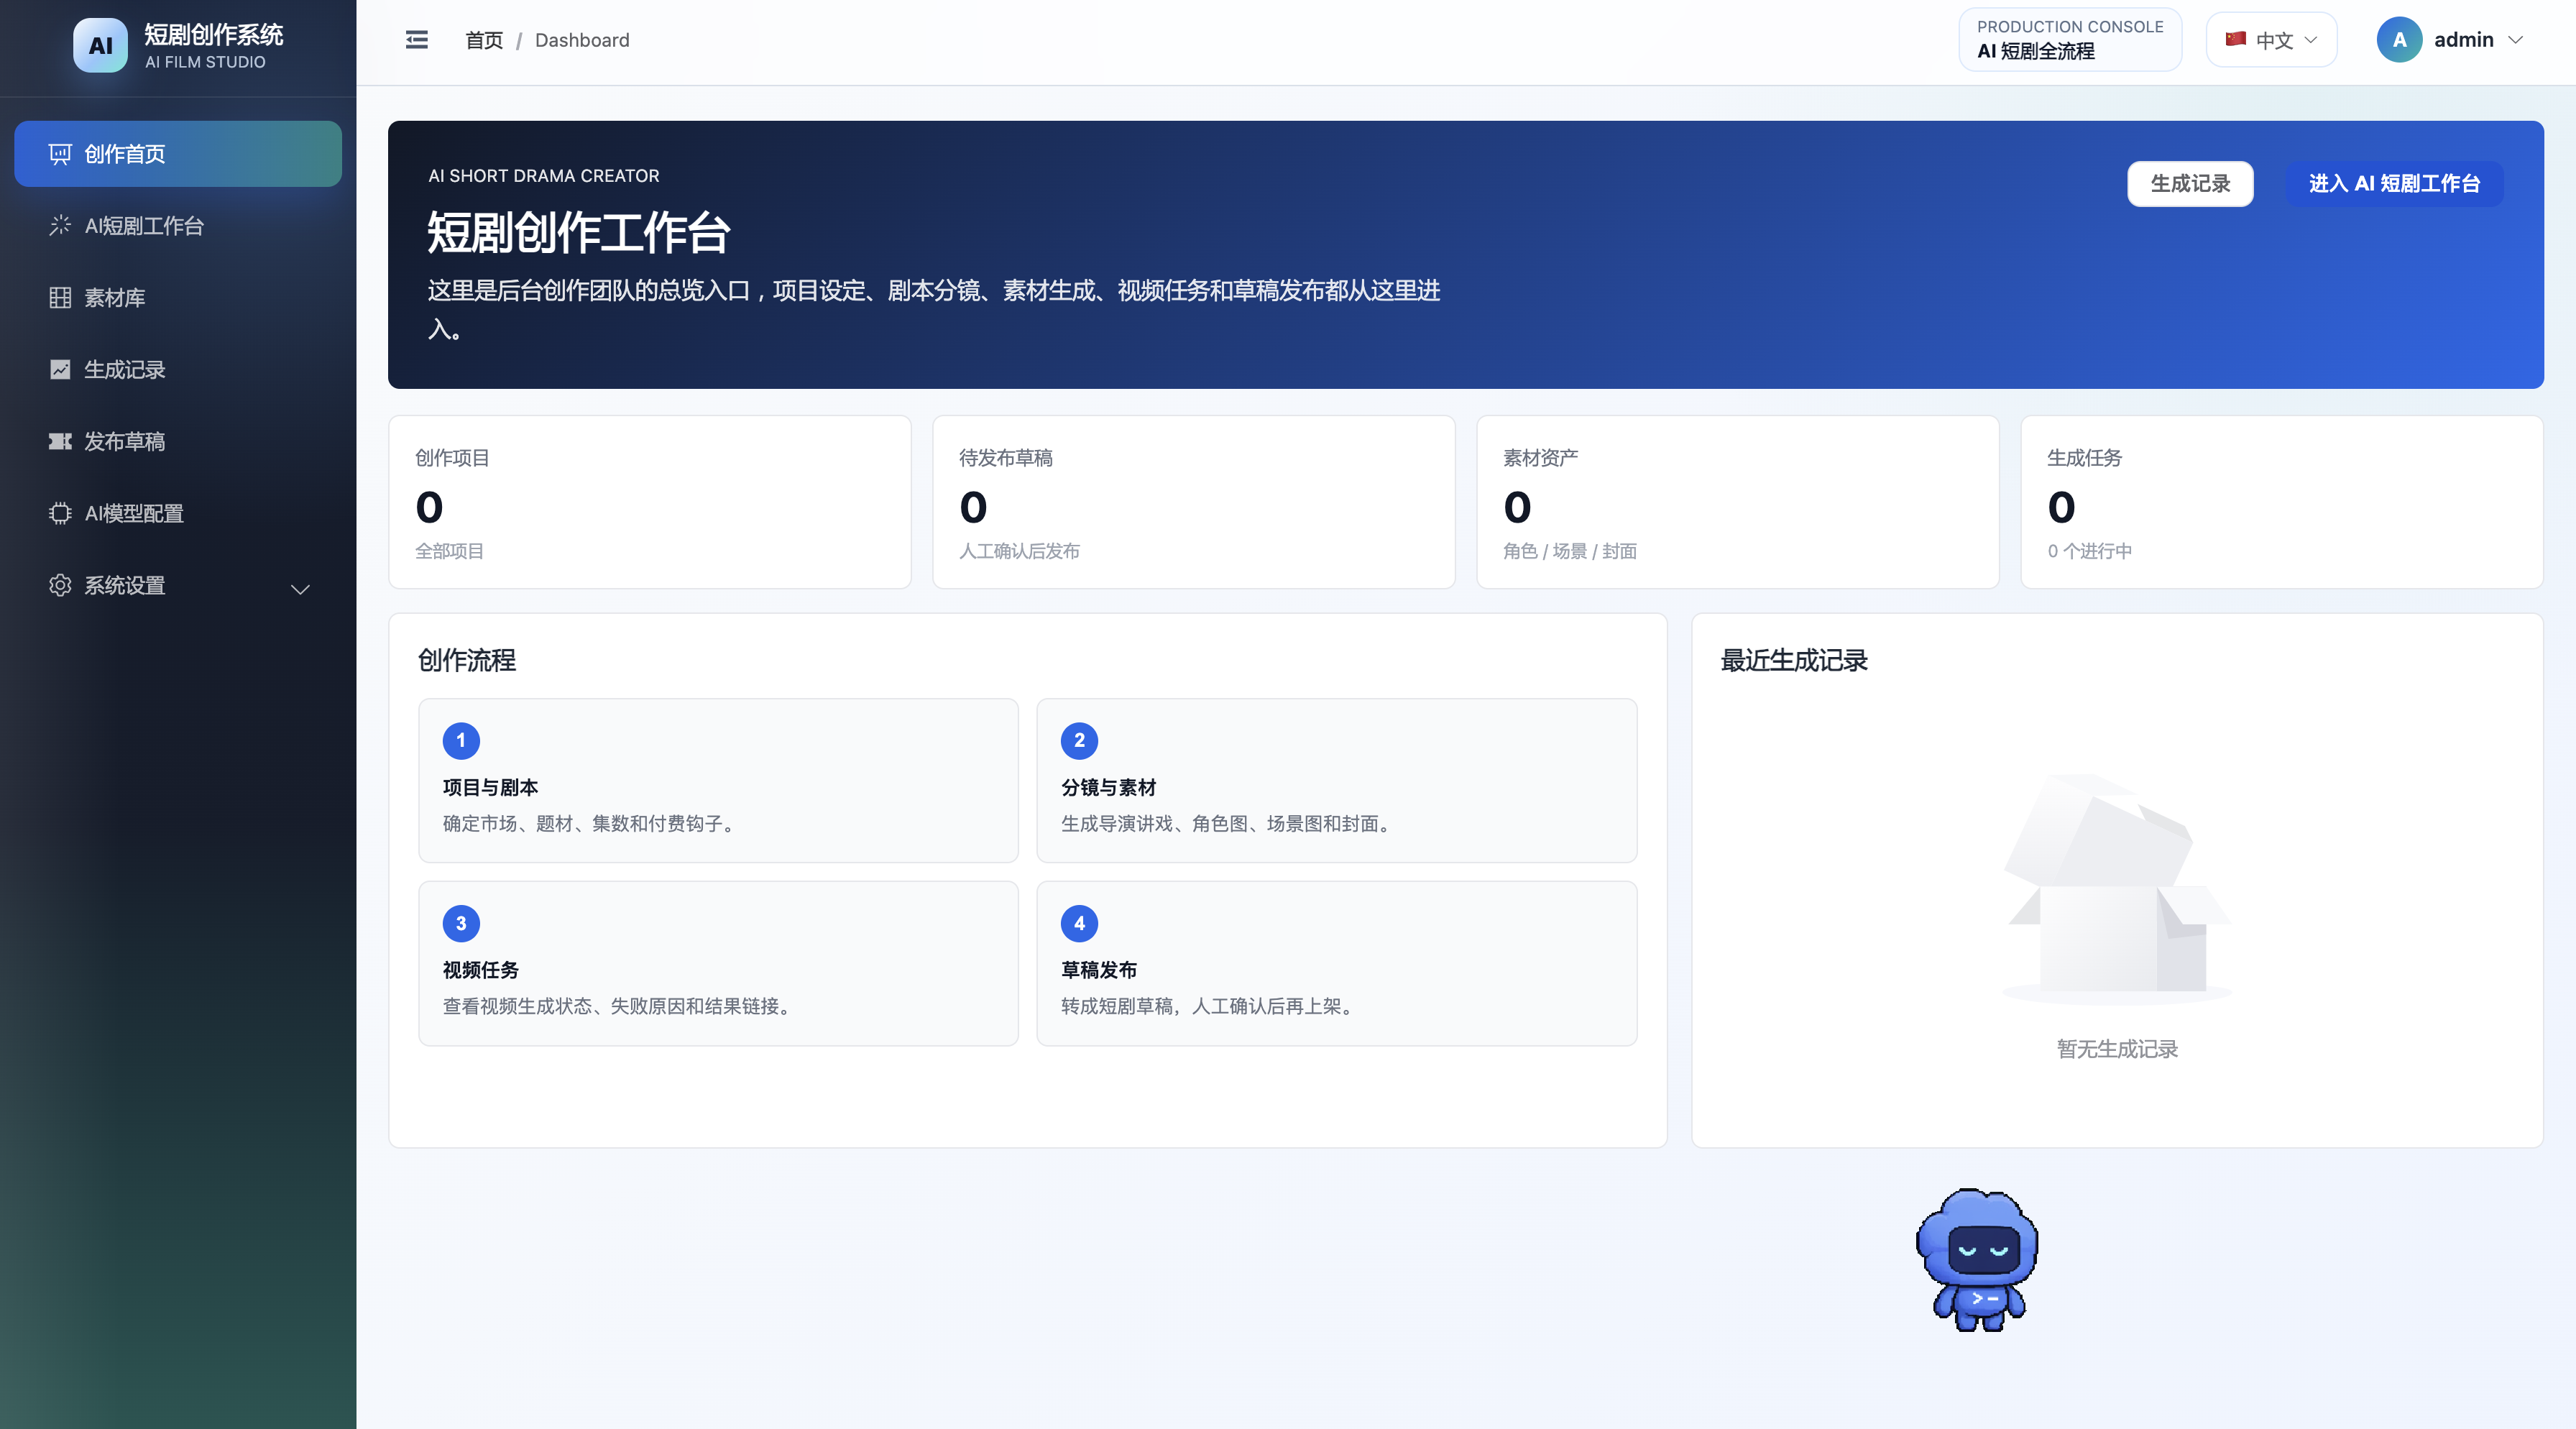The width and height of the screenshot is (2576, 1429).
Task: Click the 素材库 grid icon
Action: click(60, 298)
